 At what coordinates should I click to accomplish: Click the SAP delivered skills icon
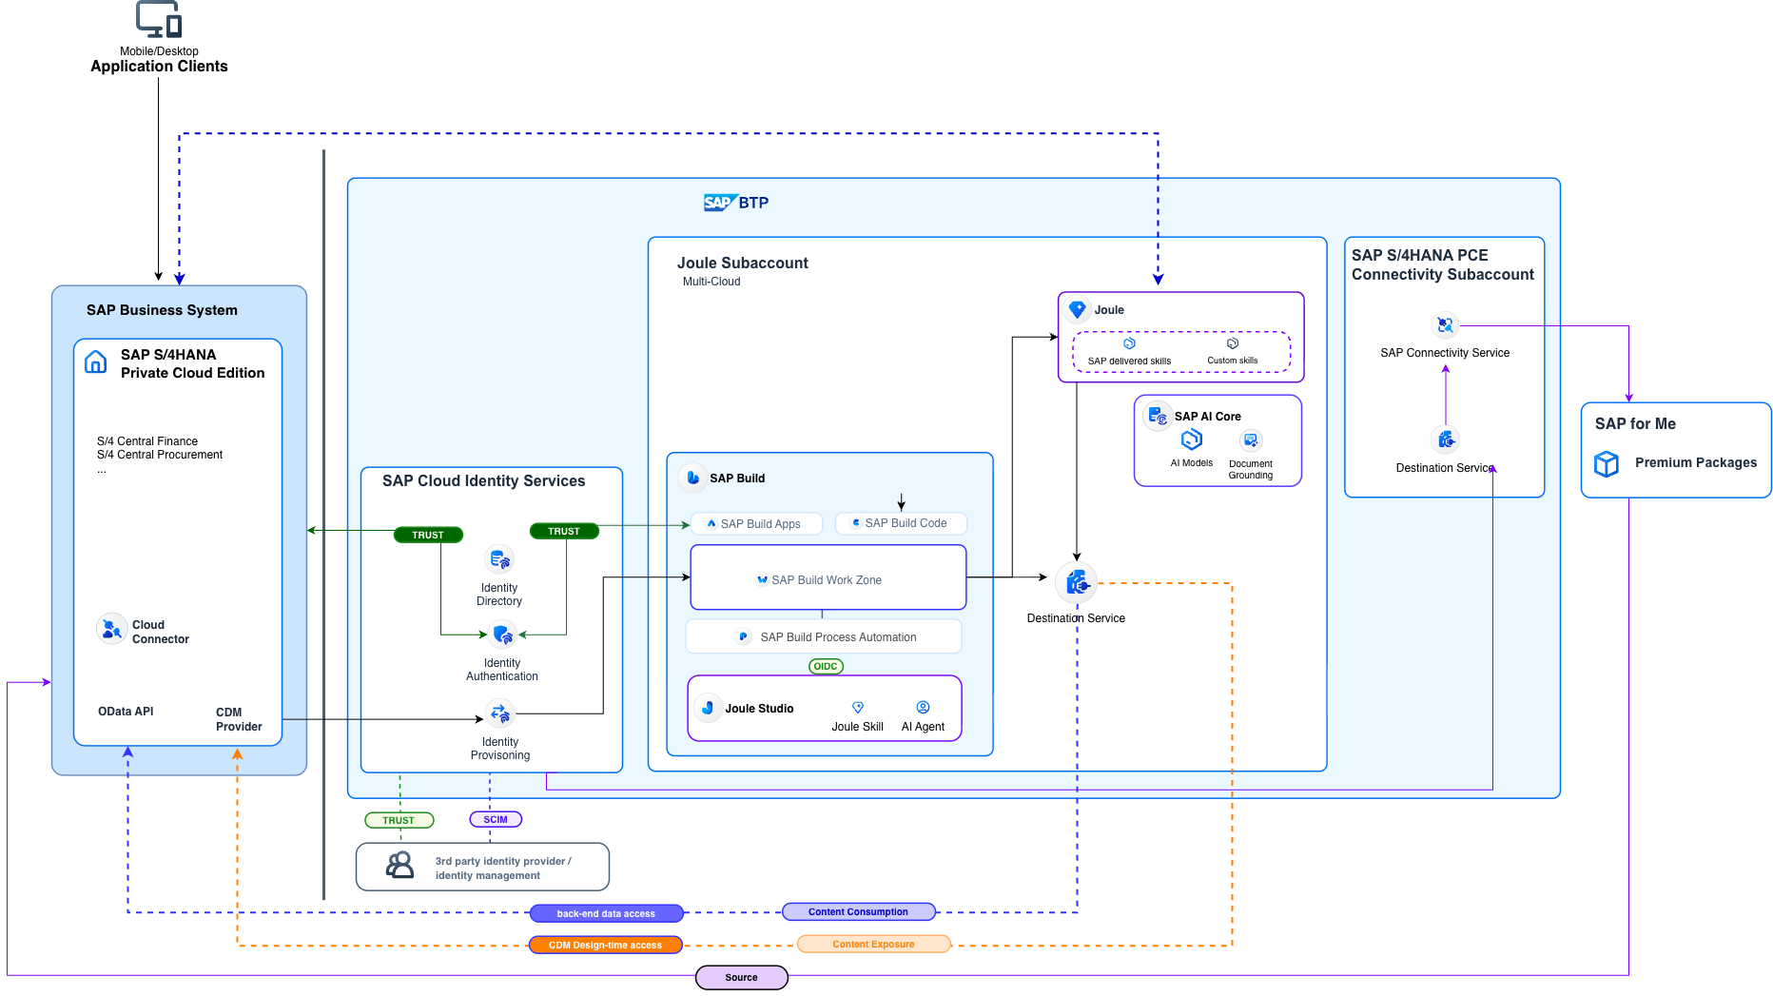tap(1129, 343)
